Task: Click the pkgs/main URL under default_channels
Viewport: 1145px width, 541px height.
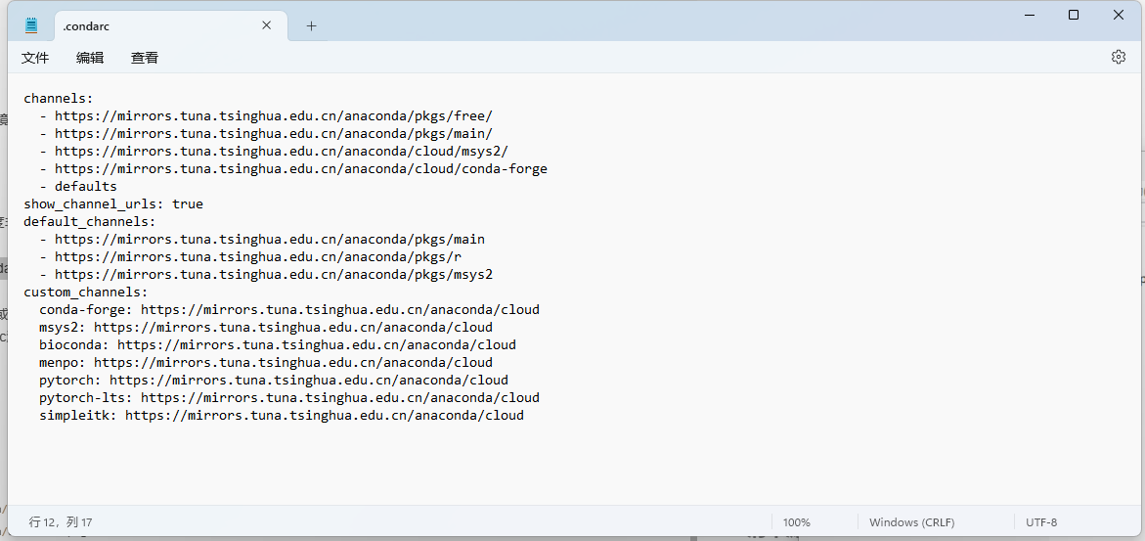Action: click(262, 239)
